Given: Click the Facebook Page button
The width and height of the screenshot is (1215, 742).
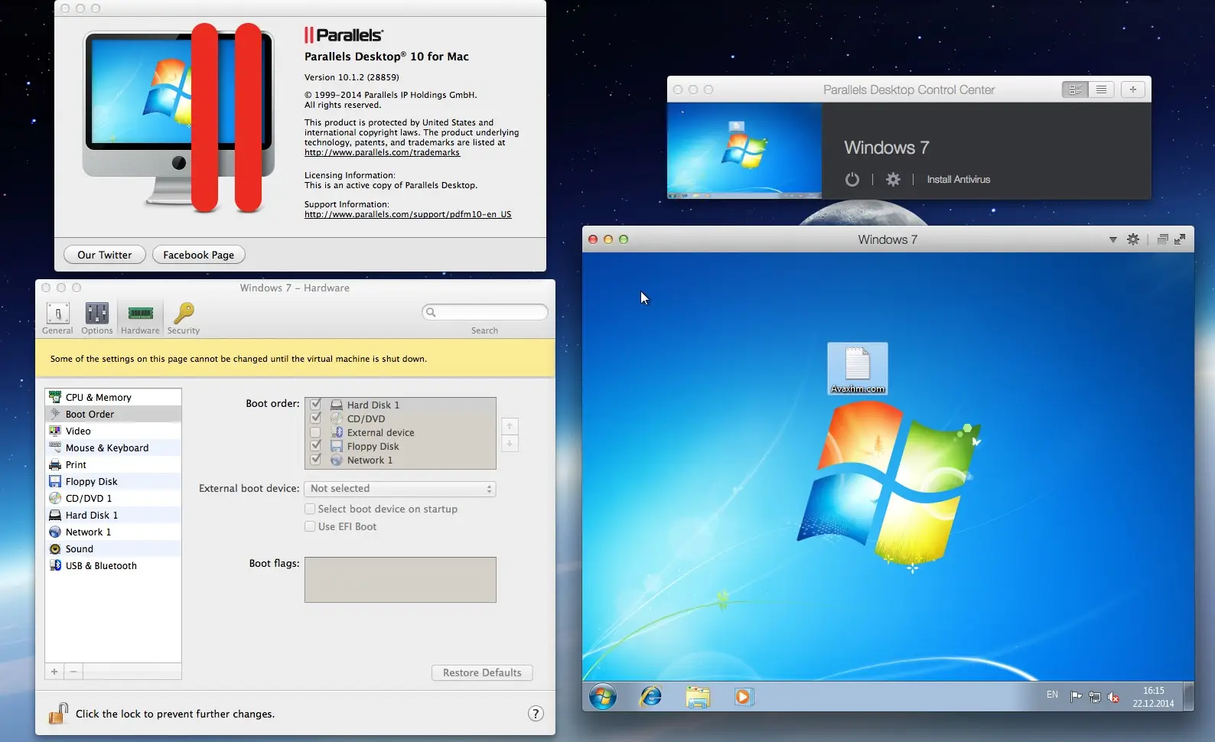Looking at the screenshot, I should [x=199, y=255].
